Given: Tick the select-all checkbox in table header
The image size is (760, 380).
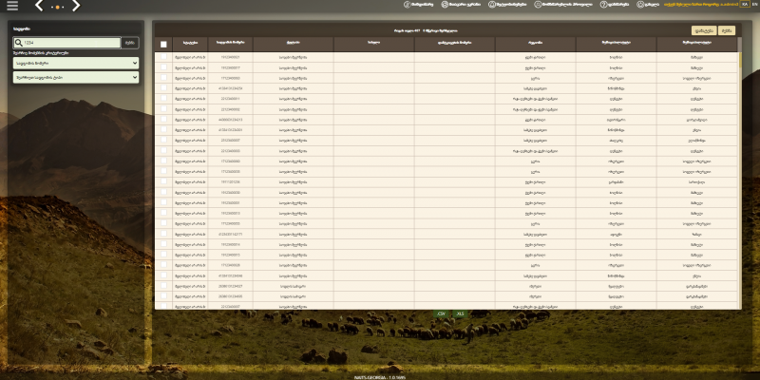Looking at the screenshot, I should click(x=163, y=44).
